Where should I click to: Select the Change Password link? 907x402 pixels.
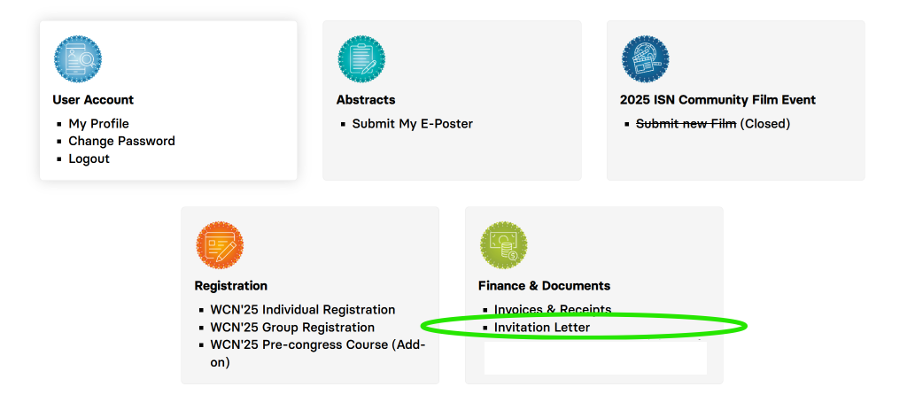click(x=121, y=142)
